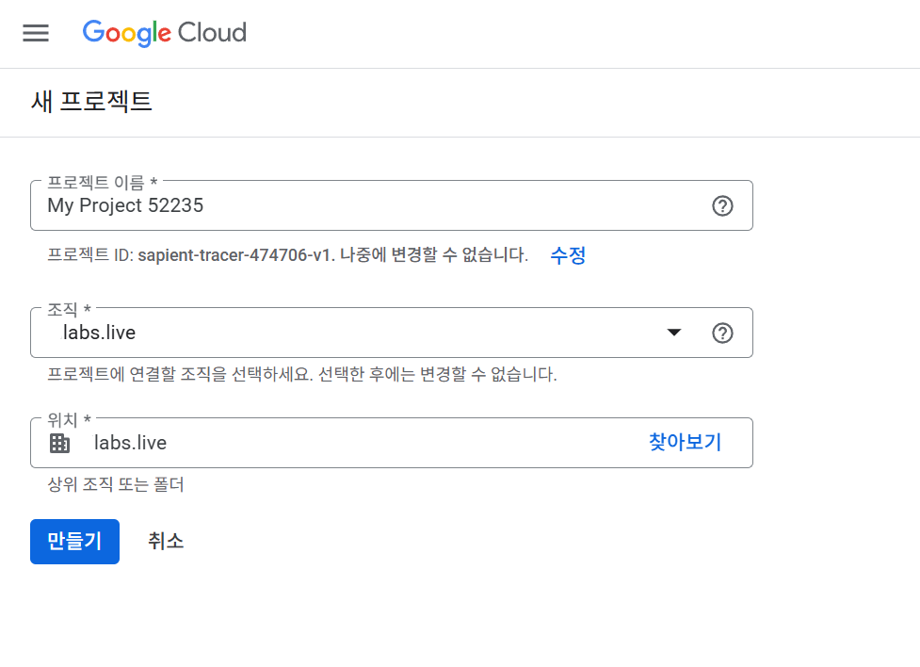The image size is (920, 667).
Task: Click the 위치 field value labs.live
Action: pyautogui.click(x=130, y=443)
